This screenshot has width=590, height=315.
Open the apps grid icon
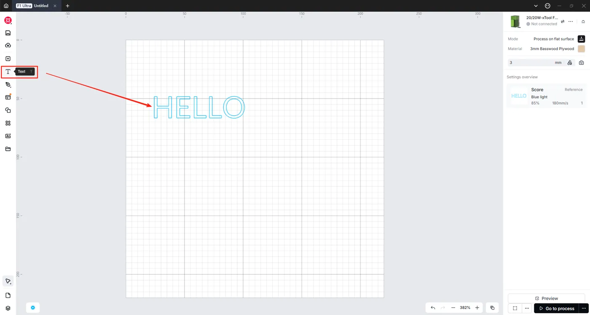tap(8, 123)
